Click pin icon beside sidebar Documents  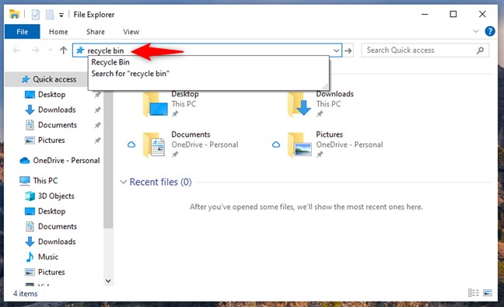point(97,125)
